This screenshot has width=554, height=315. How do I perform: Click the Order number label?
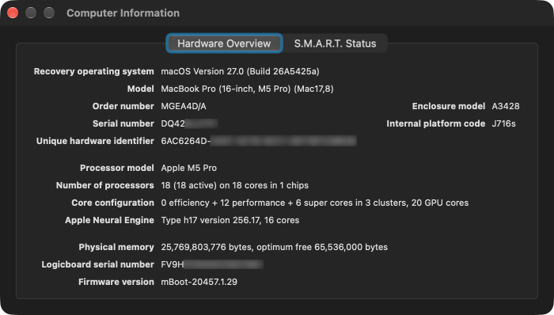pyautogui.click(x=123, y=106)
